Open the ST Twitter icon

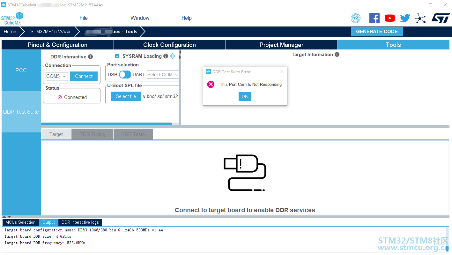(x=405, y=18)
